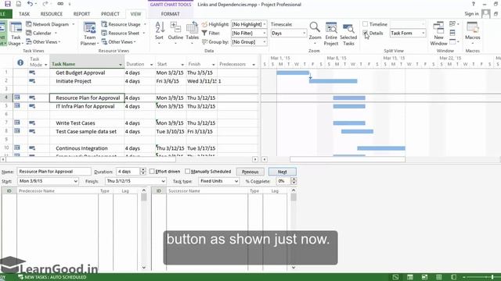Click the Previous button in task form
Viewport: 501px width, 281px height.
(x=250, y=172)
